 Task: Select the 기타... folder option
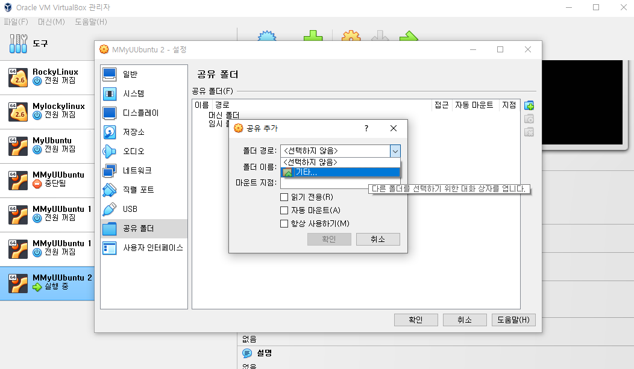tap(341, 172)
